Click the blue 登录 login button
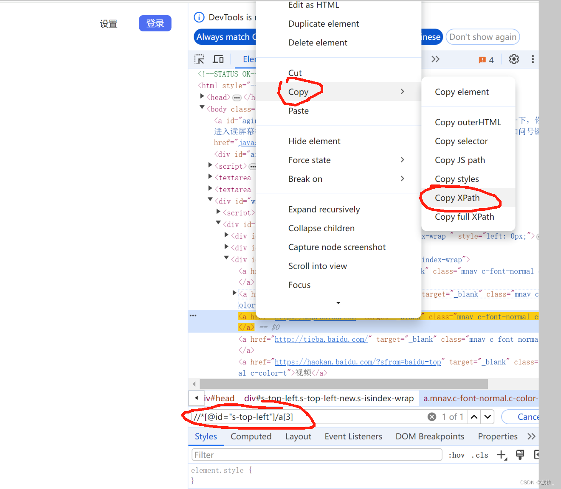Viewport: 561px width, 489px height. [155, 23]
